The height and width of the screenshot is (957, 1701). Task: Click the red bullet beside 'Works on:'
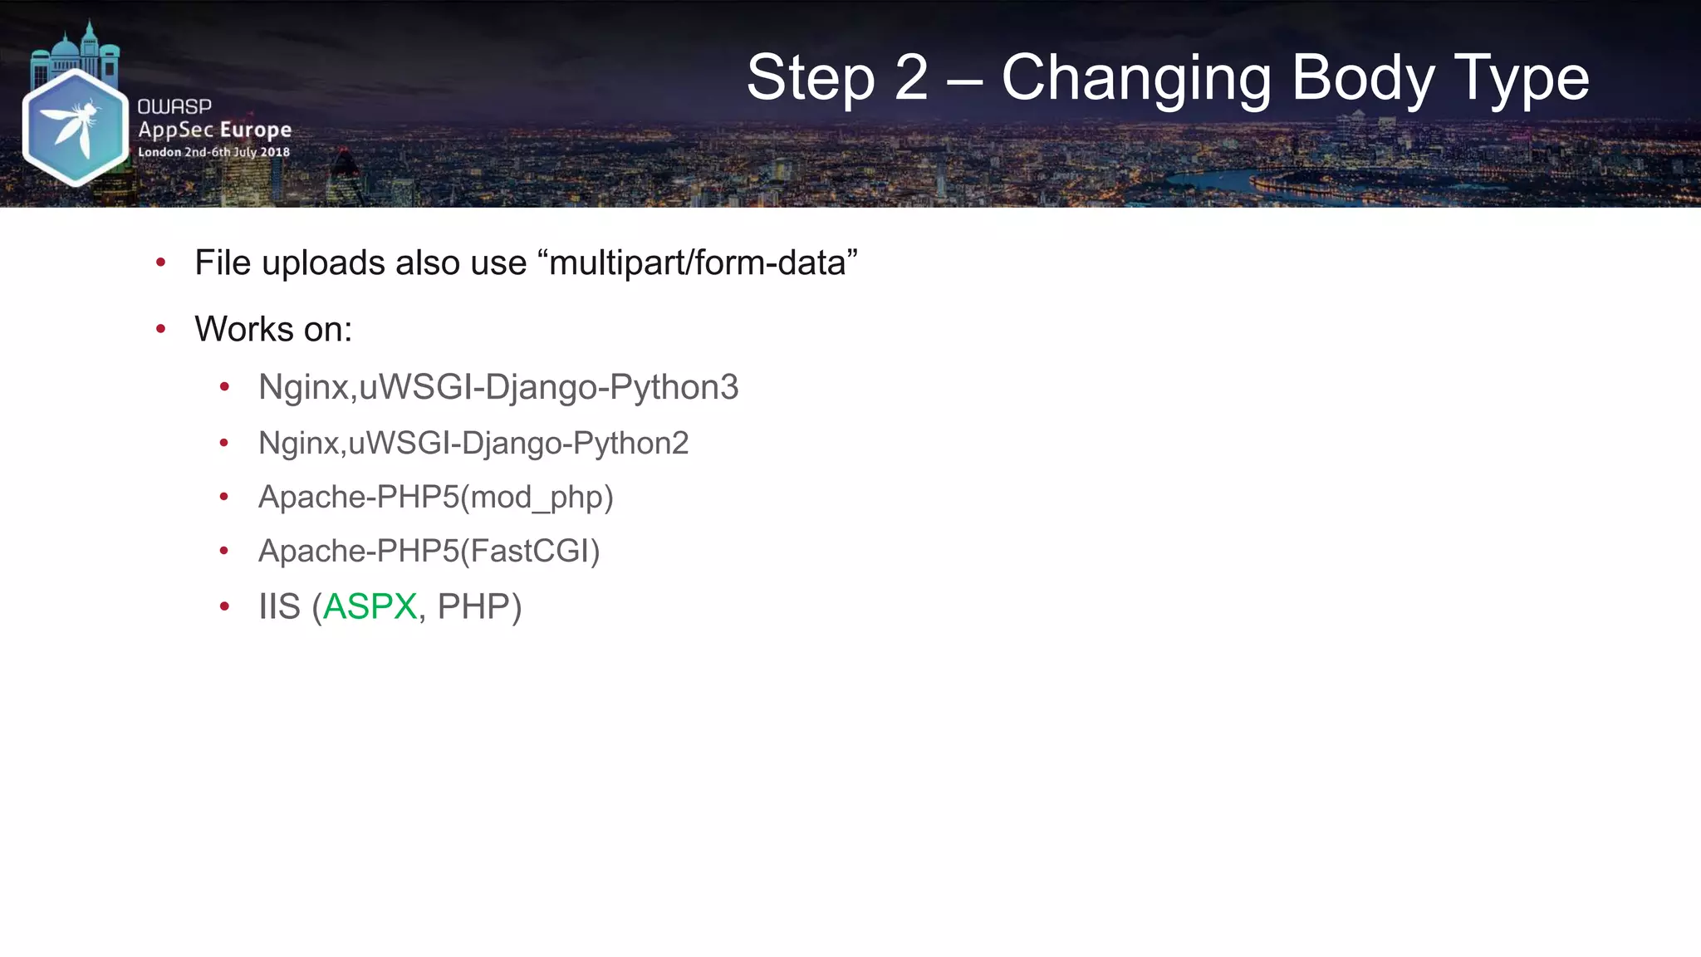point(161,330)
